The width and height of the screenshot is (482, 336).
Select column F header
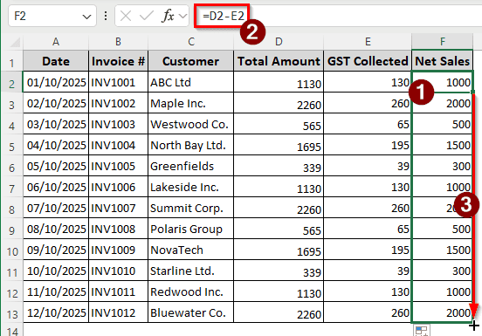click(x=443, y=42)
